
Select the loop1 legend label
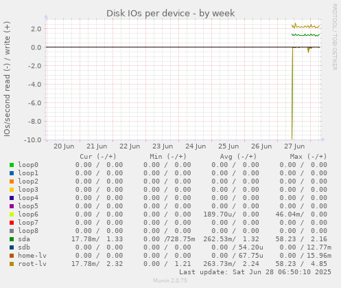pyautogui.click(x=28, y=173)
